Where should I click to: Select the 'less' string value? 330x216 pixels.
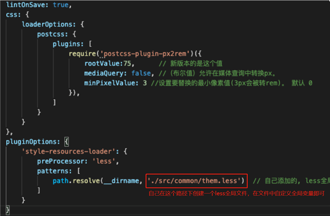104,161
